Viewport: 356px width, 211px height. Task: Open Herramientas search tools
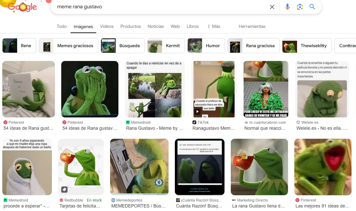pyautogui.click(x=252, y=26)
